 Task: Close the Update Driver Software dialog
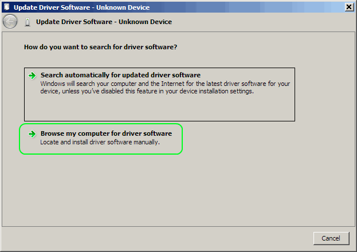(349, 7)
